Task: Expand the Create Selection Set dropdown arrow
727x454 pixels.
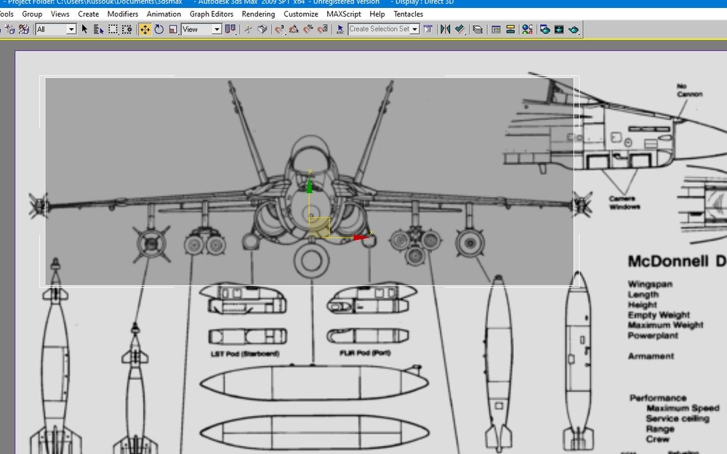Action: coord(415,29)
